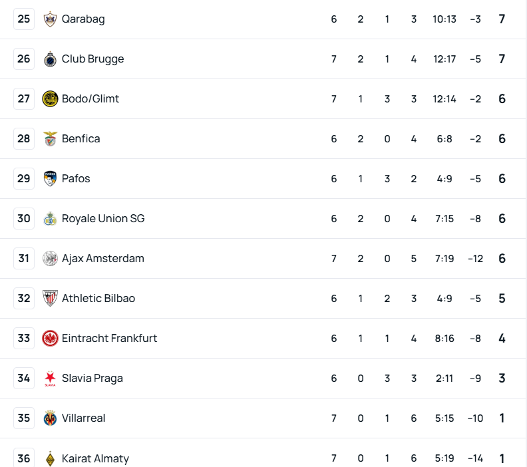Click the Eintracht Frankfurt red crest icon
This screenshot has width=527, height=467.
(50, 339)
